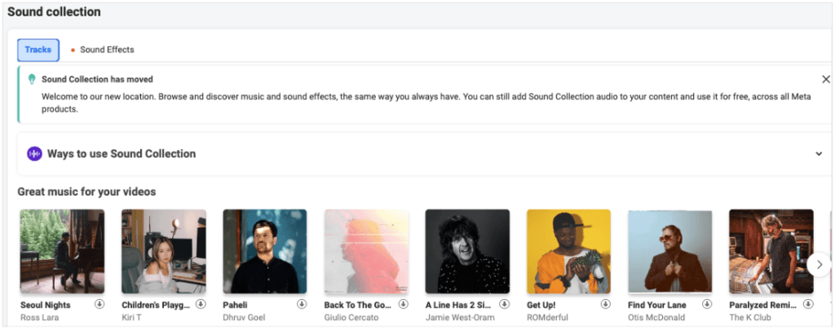Open the Get Up! album cover
Viewport: 835px width, 330px height.
(x=568, y=251)
